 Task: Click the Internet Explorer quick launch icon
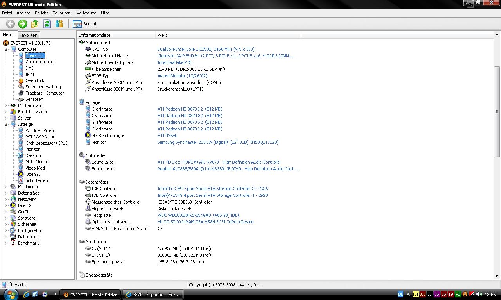[26, 295]
